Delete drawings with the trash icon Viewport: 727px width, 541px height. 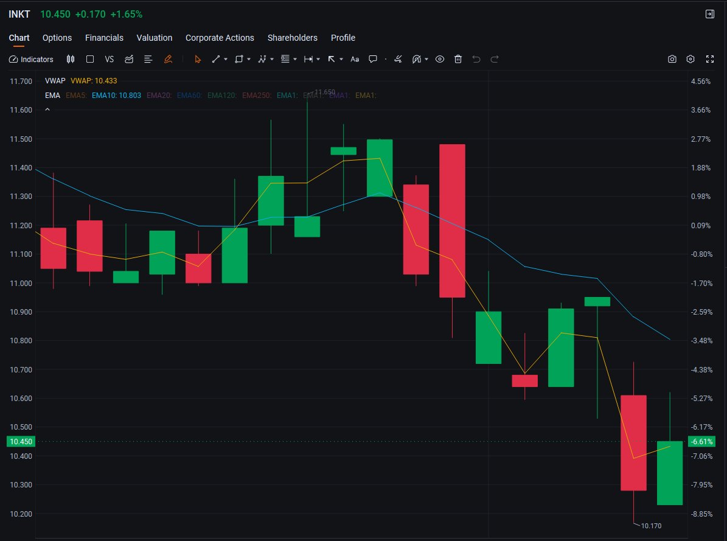tap(458, 59)
